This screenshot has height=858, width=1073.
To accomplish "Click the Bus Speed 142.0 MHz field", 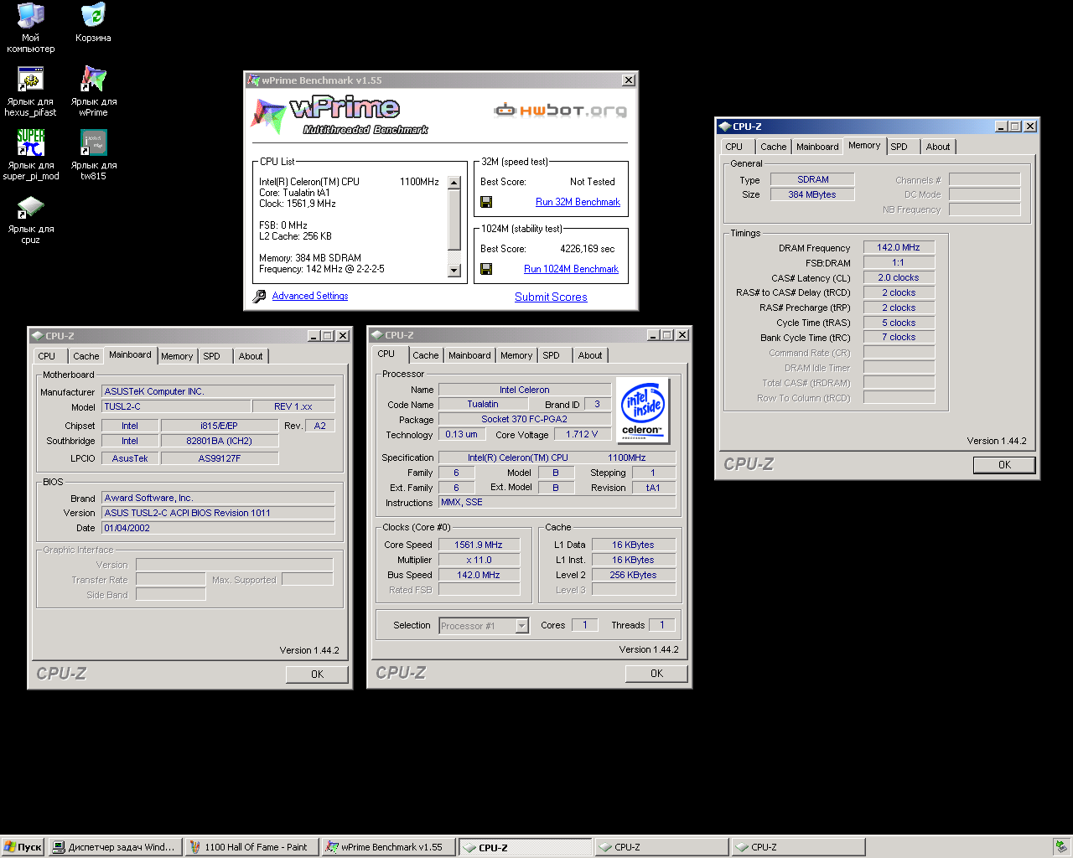I will [x=479, y=575].
